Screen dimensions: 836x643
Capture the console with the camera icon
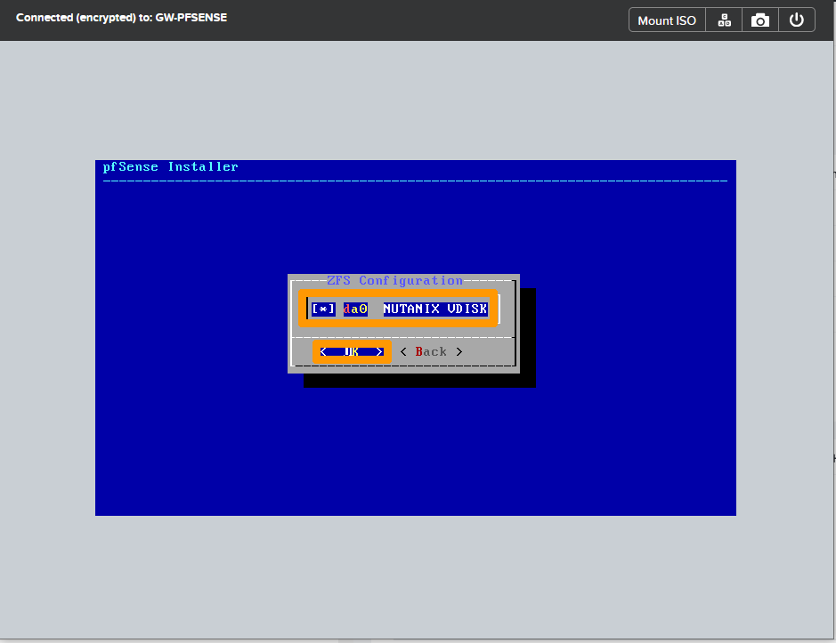759,19
